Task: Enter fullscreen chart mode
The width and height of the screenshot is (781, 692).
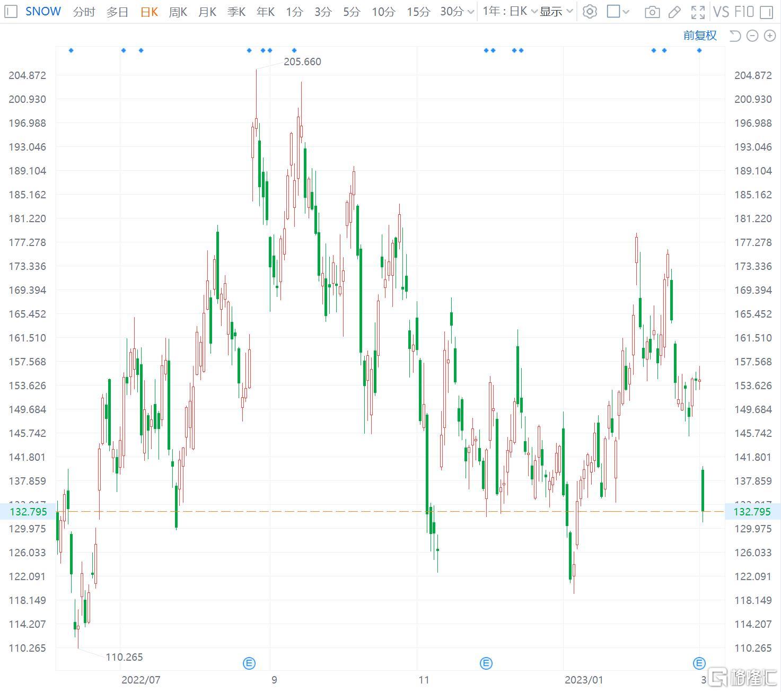Action: point(698,12)
